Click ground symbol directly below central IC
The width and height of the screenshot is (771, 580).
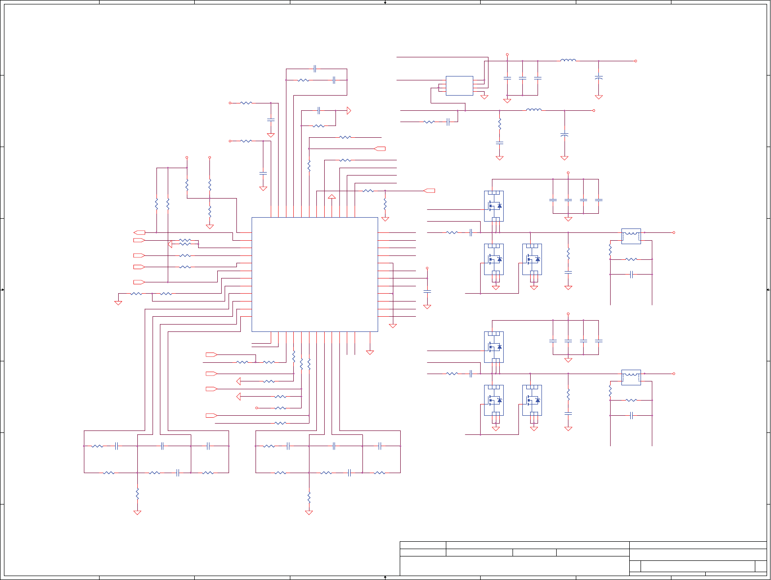click(x=370, y=352)
